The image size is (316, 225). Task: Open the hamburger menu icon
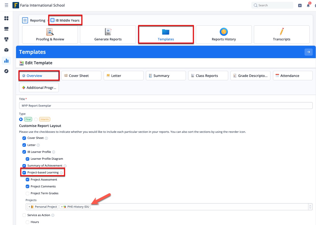pyautogui.click(x=6, y=5)
